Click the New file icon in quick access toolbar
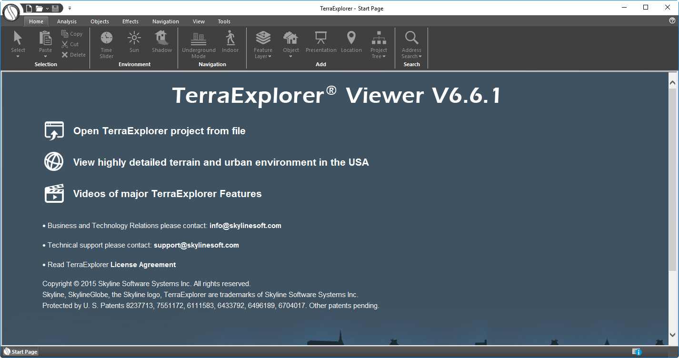The image size is (679, 358). click(x=29, y=8)
